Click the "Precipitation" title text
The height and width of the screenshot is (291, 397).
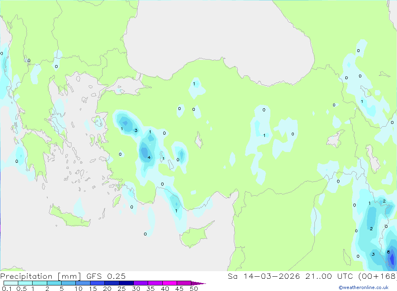click(x=26, y=276)
